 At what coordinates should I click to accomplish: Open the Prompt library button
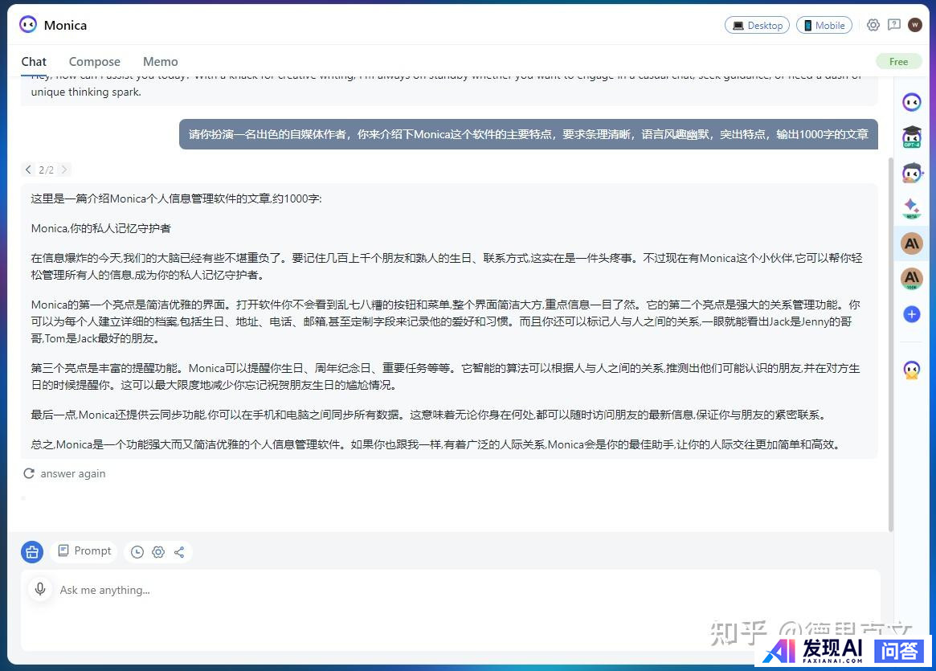click(84, 551)
